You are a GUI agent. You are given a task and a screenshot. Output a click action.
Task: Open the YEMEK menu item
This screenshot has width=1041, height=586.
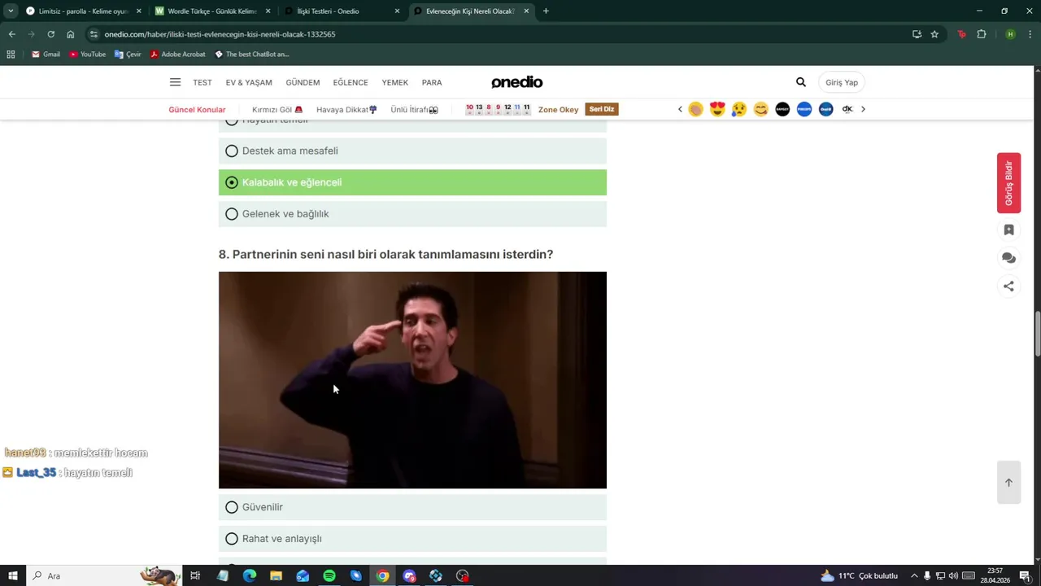[395, 82]
